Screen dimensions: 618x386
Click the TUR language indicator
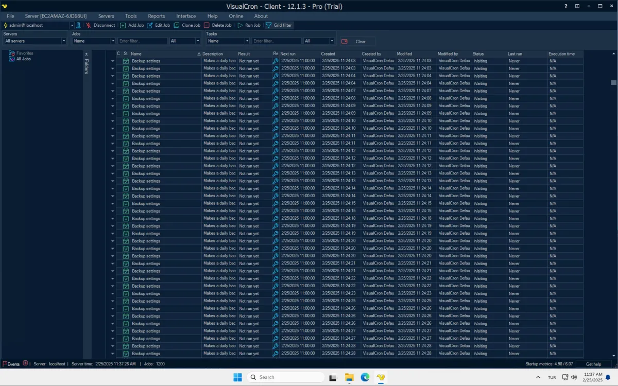pos(552,377)
